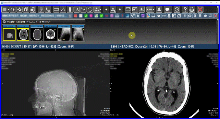Click the document list icon in second toolbar
Screen dimensions: 220x119
[200, 16]
